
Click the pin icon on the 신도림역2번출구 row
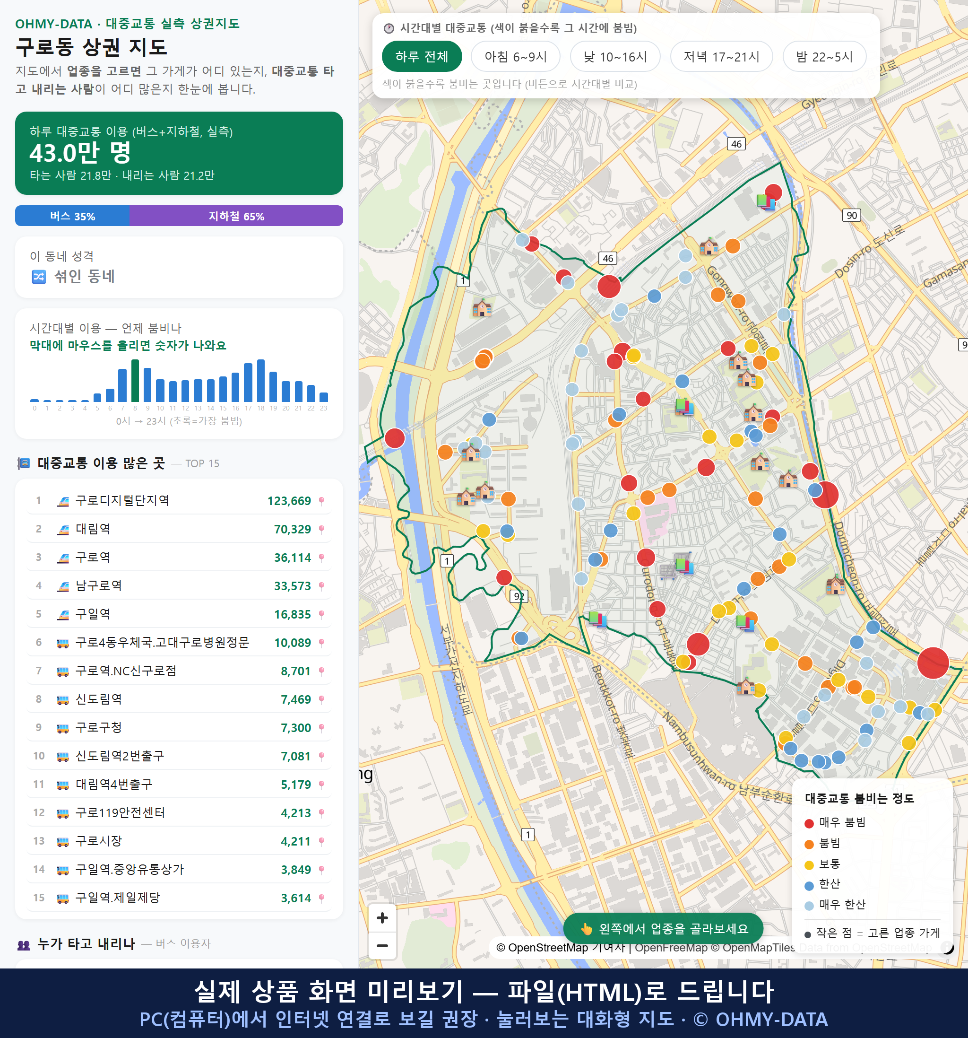click(321, 756)
